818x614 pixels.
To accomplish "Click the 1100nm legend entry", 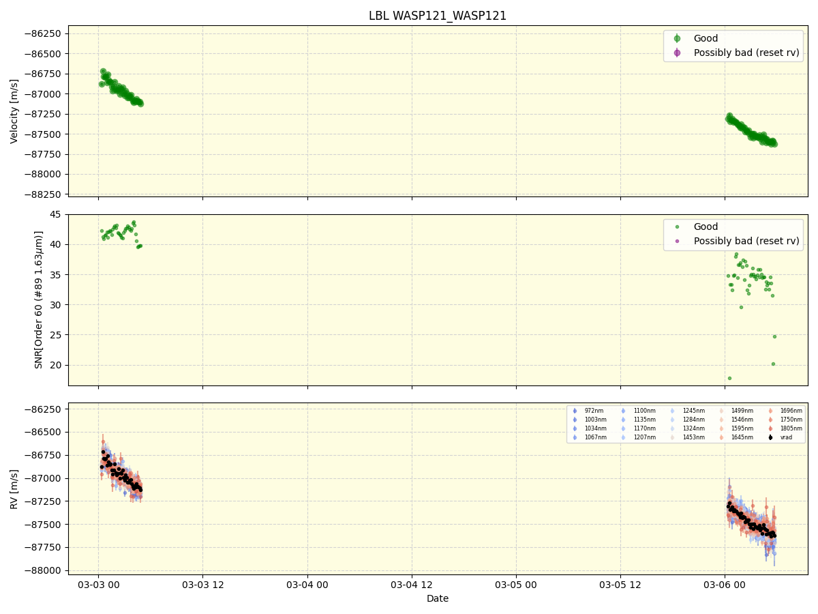I will [x=638, y=411].
